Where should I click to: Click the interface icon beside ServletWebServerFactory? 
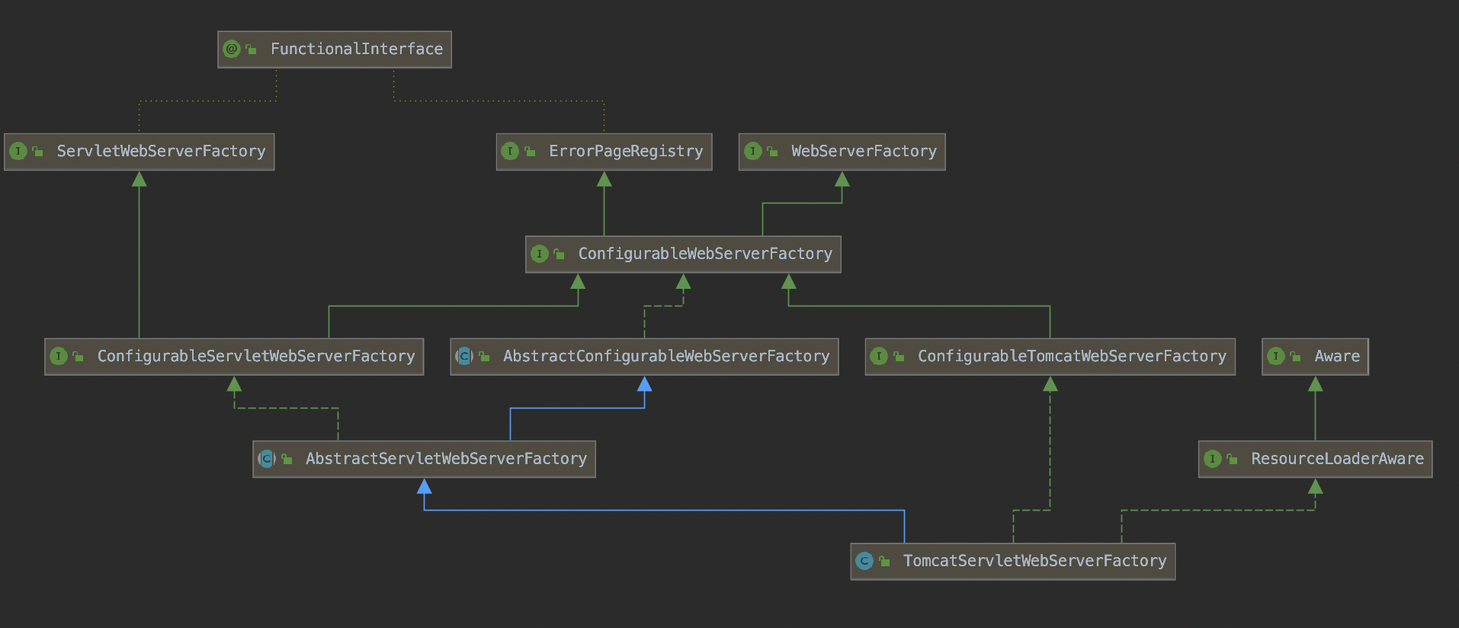point(18,152)
